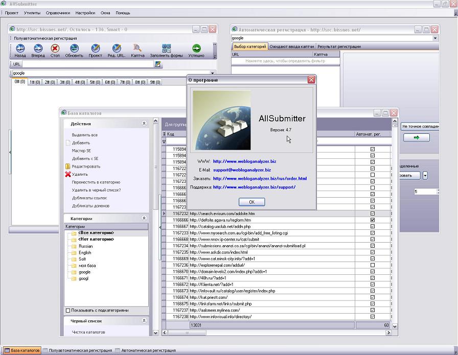This screenshot has width=458, height=355.
Task: Switch to Ожидают ввода каптчи tab
Action: pos(291,46)
